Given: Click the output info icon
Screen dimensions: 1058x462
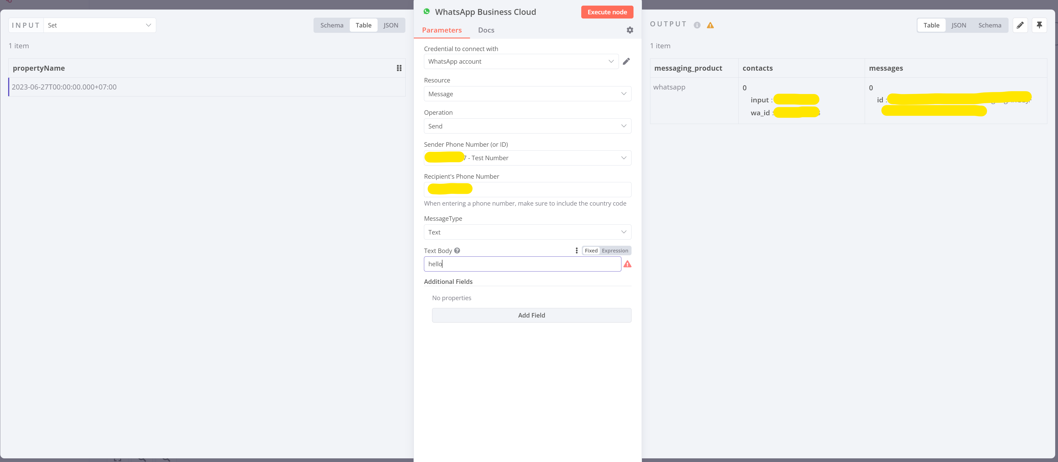Looking at the screenshot, I should coord(697,25).
